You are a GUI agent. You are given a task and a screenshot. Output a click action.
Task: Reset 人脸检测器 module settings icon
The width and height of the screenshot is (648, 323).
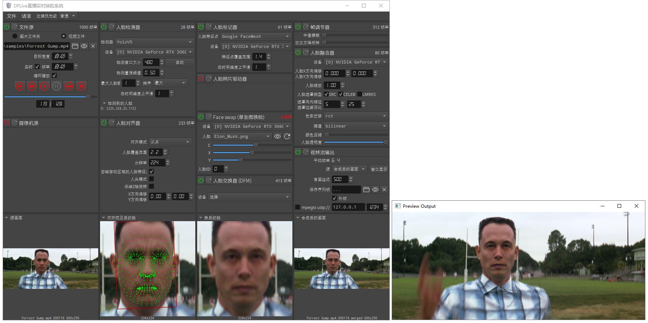tap(112, 27)
